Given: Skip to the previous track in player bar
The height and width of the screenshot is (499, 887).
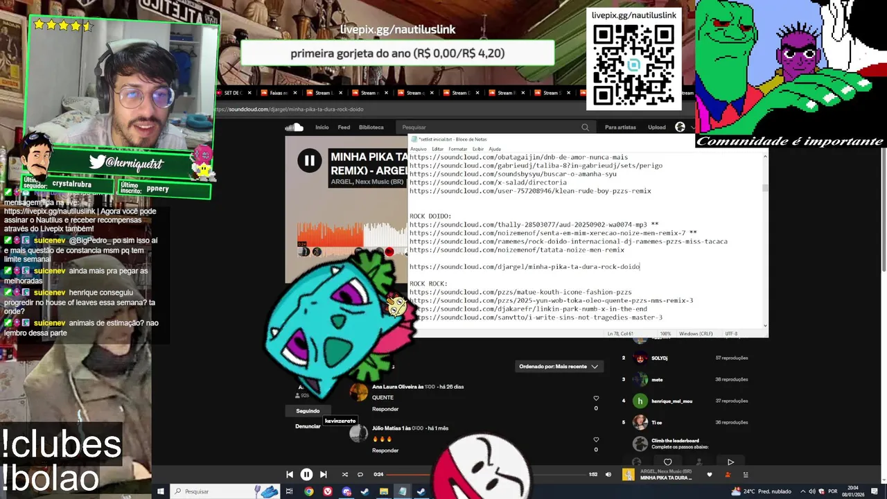Looking at the screenshot, I should tap(290, 475).
